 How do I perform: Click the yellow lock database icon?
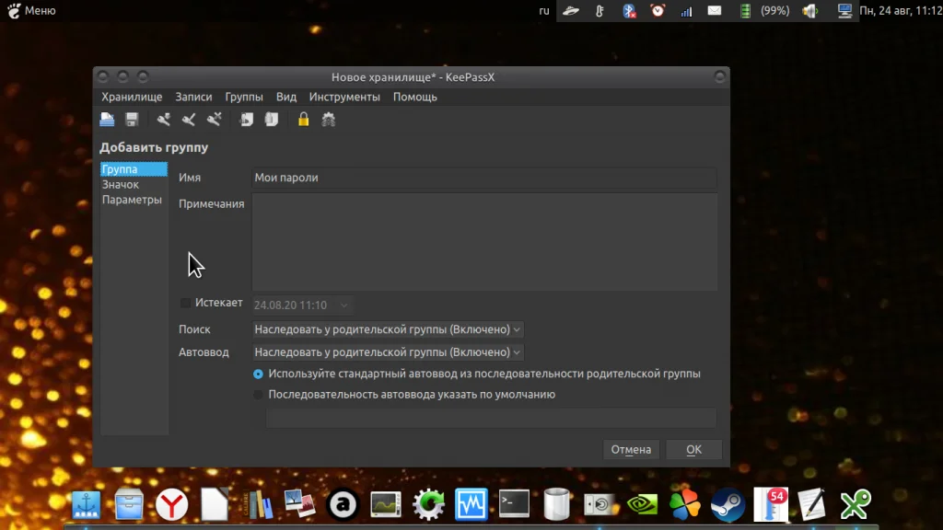pyautogui.click(x=303, y=120)
